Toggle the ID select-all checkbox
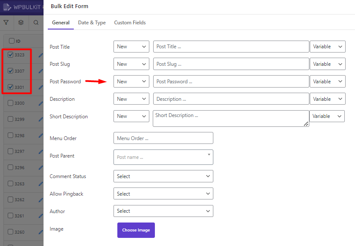 [x=10, y=41]
